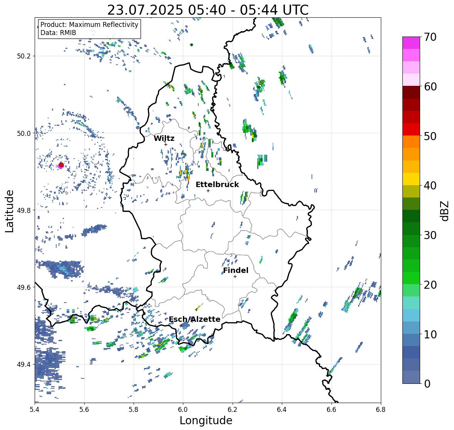Click the 'Product: Maximum Reflectivity' legend text

coord(89,25)
